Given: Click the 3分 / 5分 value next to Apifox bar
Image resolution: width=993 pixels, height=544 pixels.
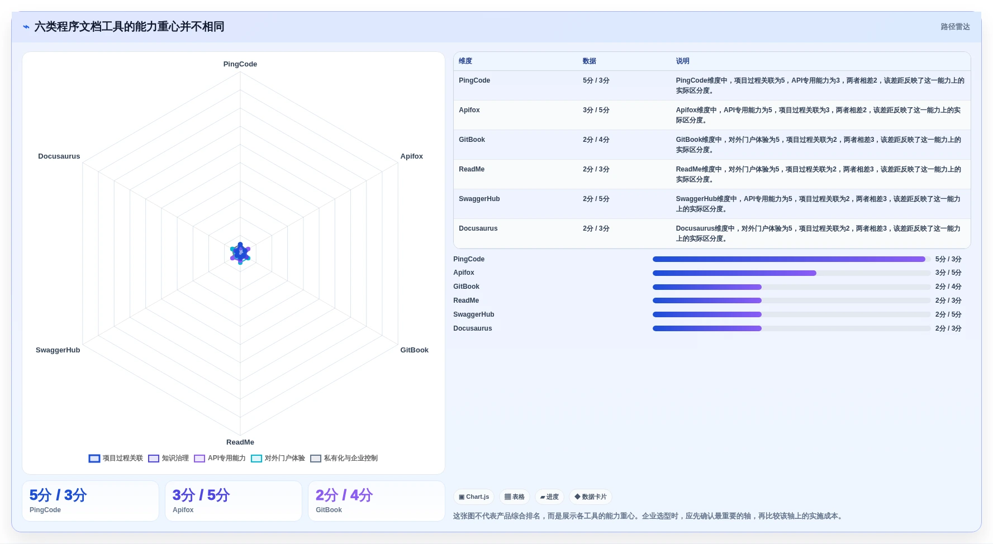Looking at the screenshot, I should click(948, 273).
